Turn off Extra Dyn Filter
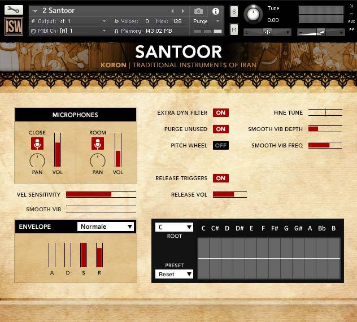 click(x=221, y=113)
